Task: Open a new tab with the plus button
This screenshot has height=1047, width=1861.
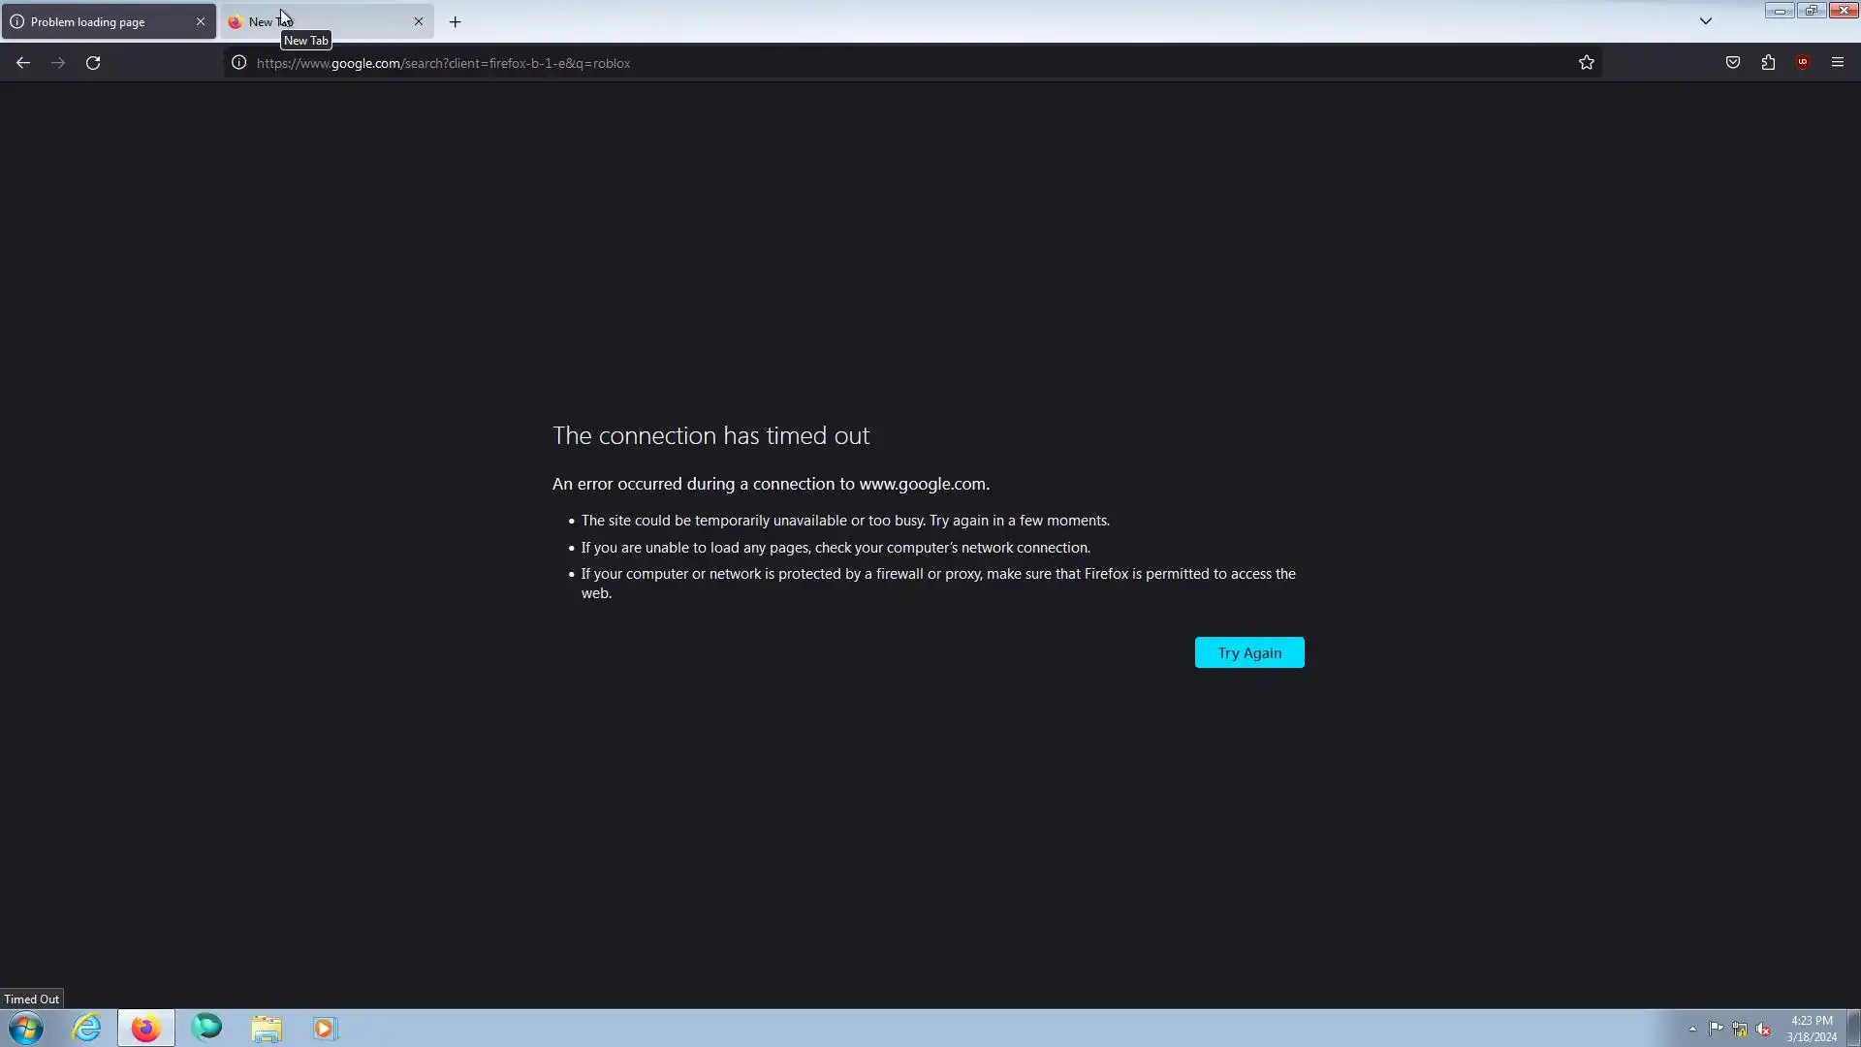Action: click(455, 21)
